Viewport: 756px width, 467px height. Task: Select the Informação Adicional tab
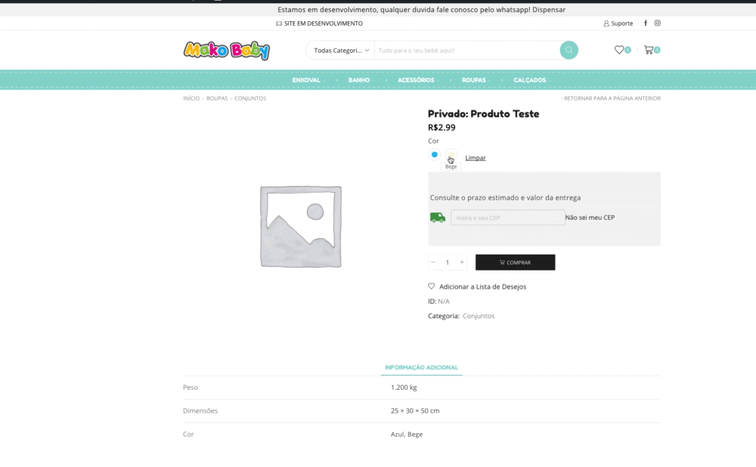click(x=421, y=367)
